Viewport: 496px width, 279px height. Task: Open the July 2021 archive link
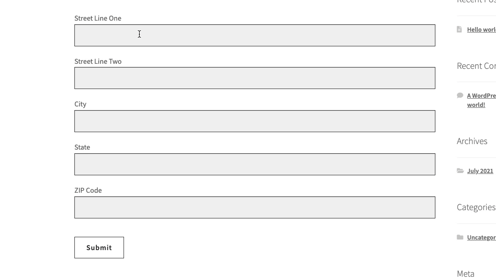click(480, 171)
